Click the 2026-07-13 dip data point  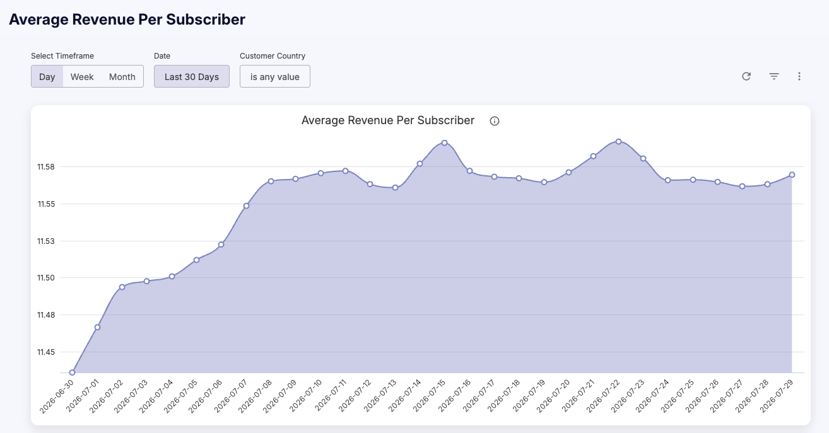tap(395, 187)
